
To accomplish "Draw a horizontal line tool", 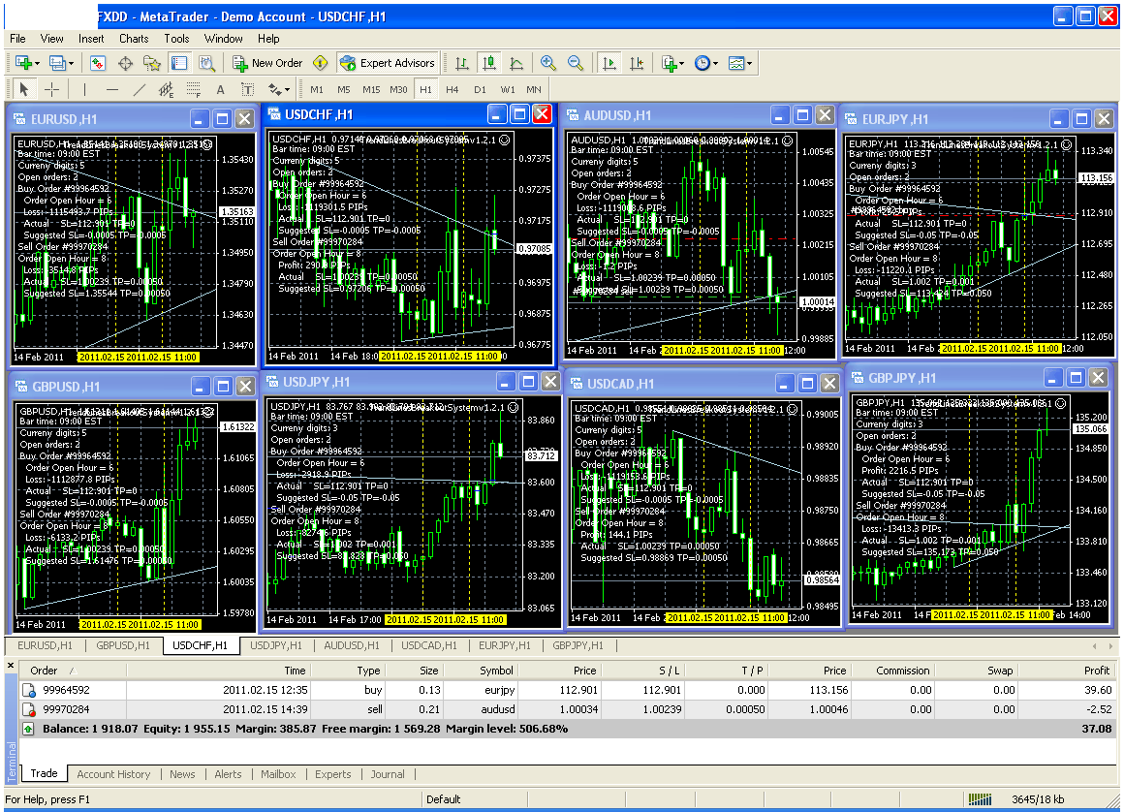I will click(x=111, y=89).
